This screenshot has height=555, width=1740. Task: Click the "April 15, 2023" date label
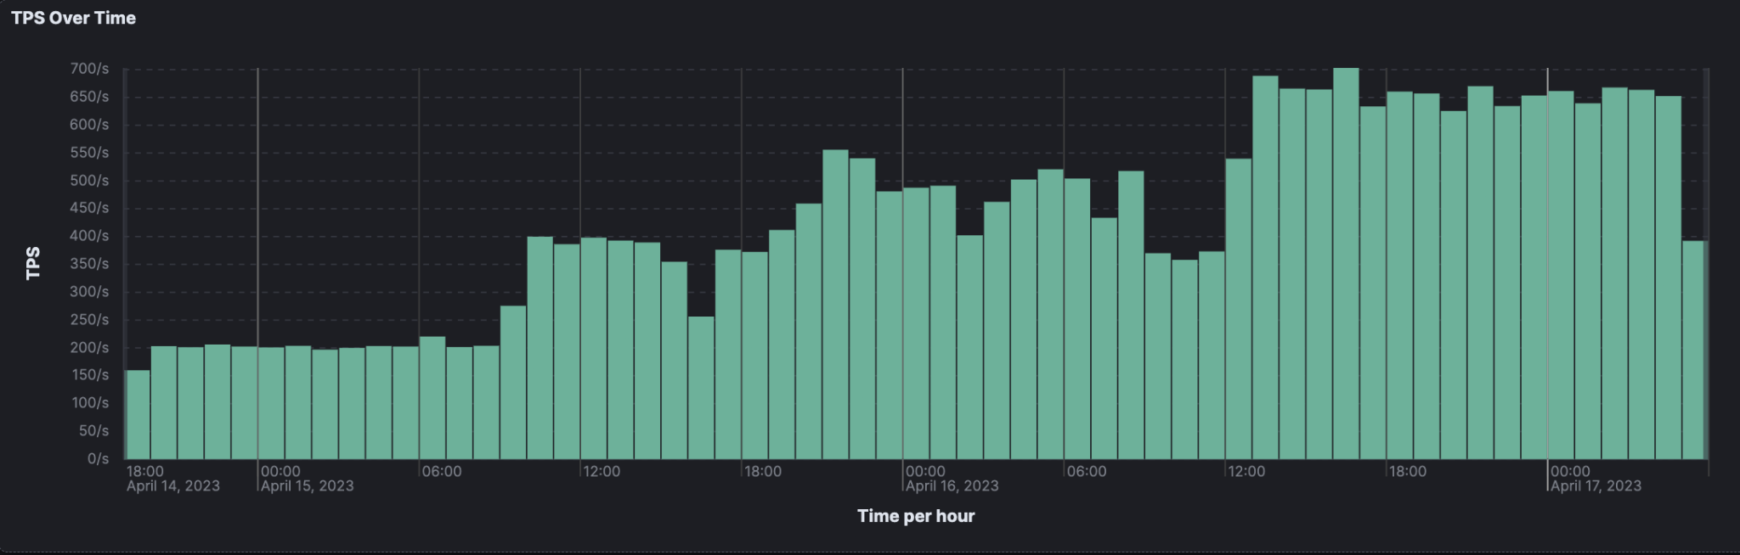pyautogui.click(x=307, y=486)
